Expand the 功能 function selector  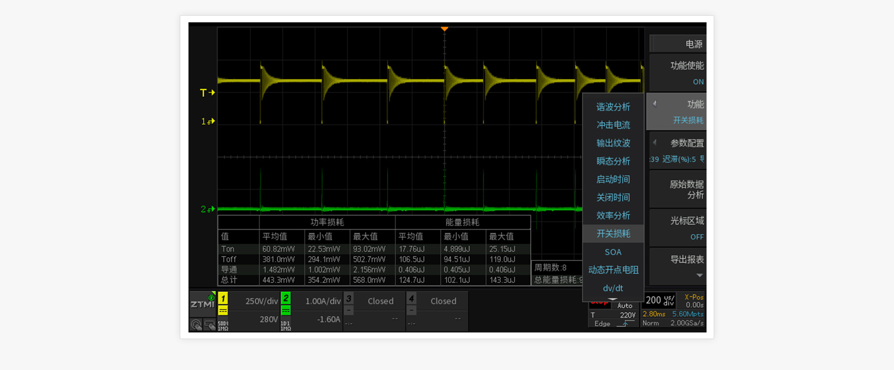click(x=678, y=112)
